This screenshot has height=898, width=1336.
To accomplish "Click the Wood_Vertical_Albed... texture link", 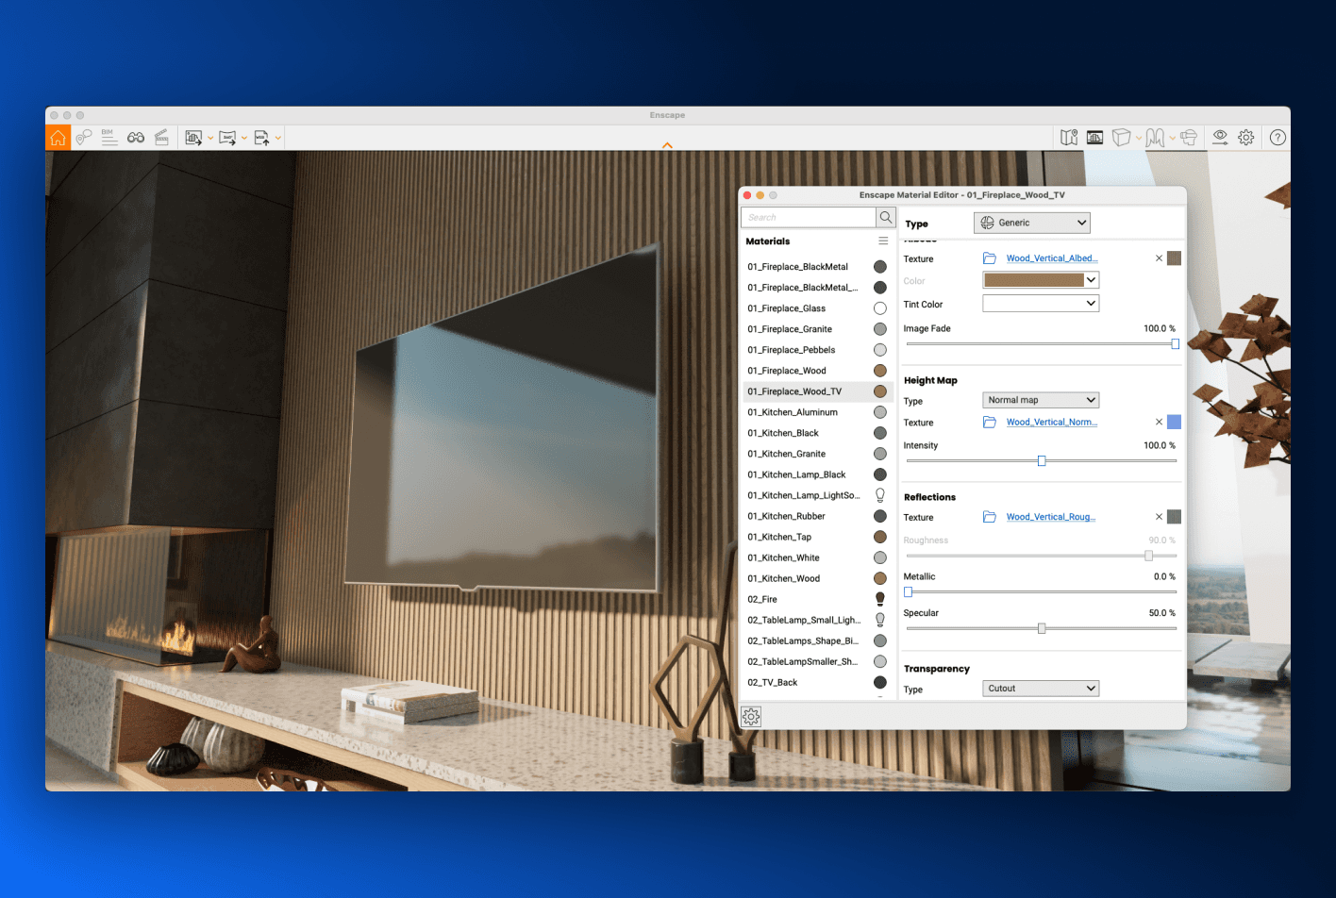I will [x=1051, y=258].
